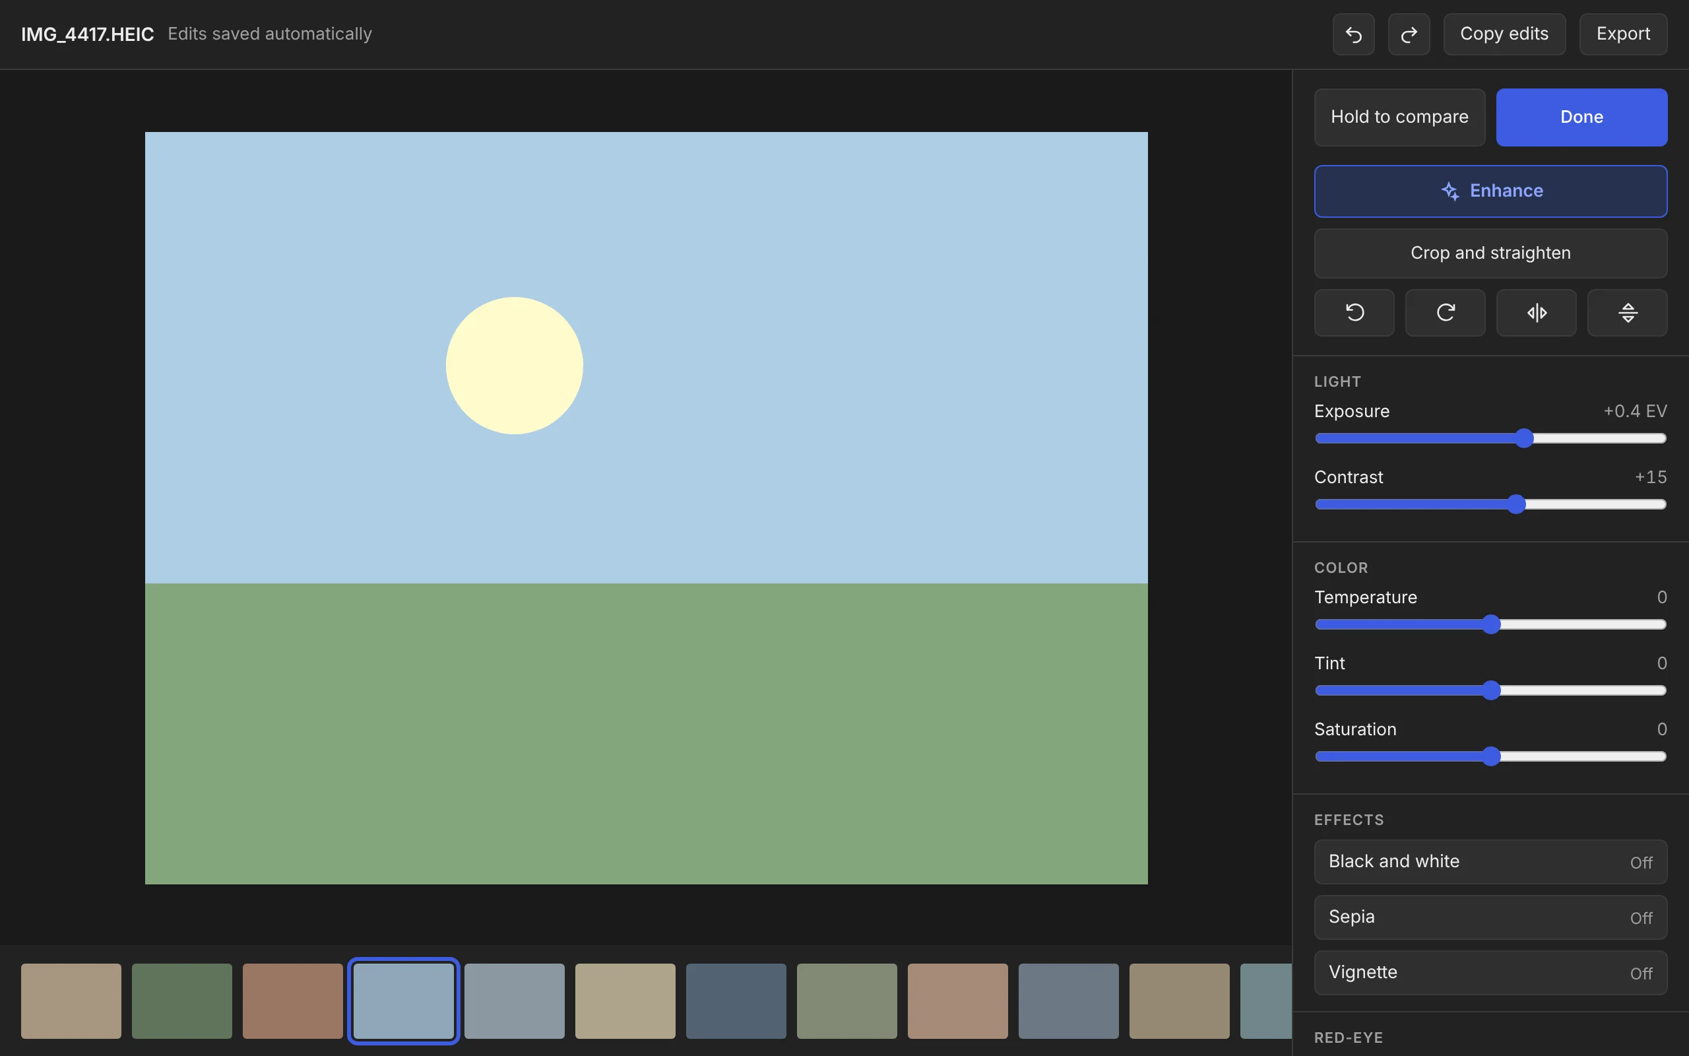Select the brown third thumbnail in filmstrip
1689x1056 pixels.
coord(292,1001)
